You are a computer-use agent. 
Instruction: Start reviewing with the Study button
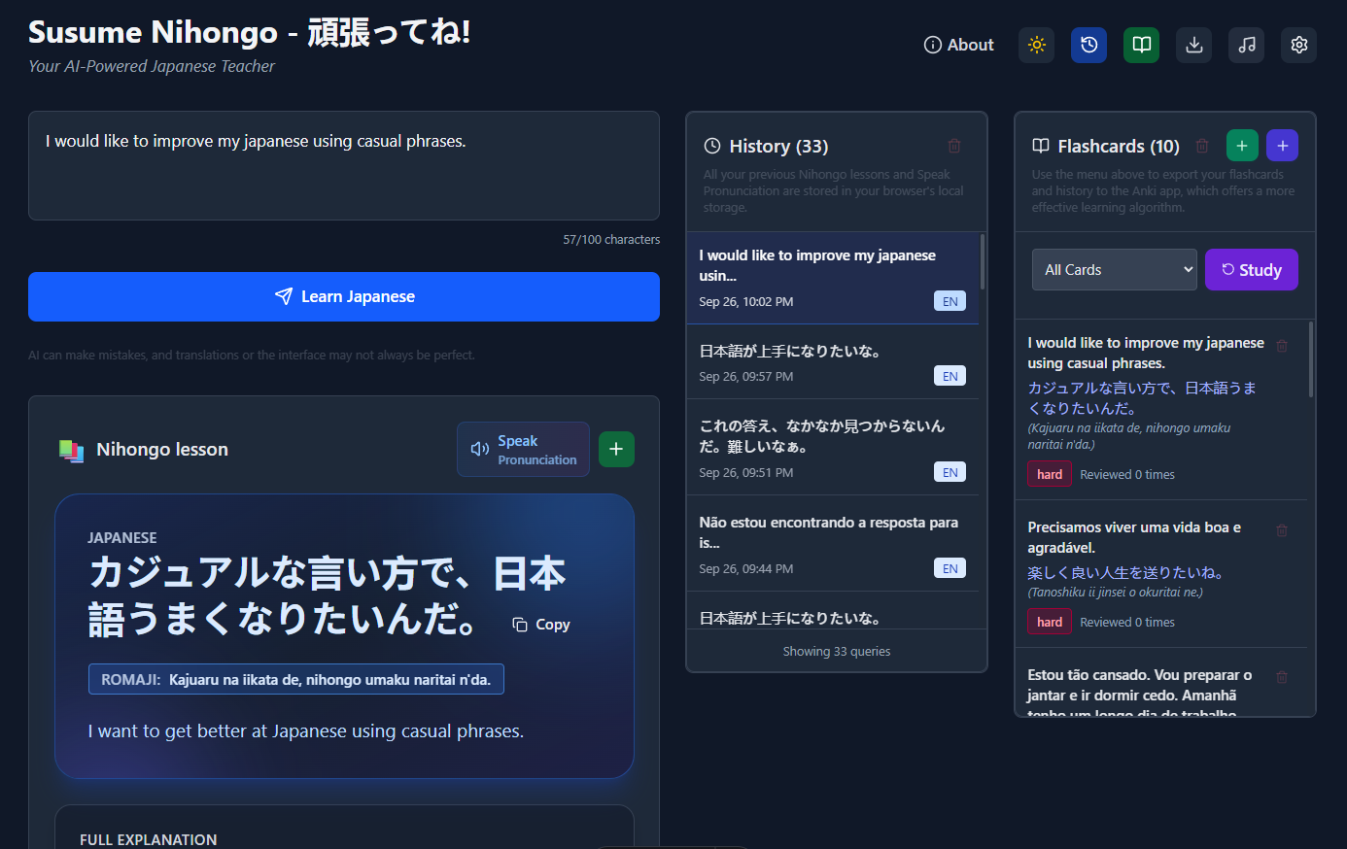tap(1252, 269)
